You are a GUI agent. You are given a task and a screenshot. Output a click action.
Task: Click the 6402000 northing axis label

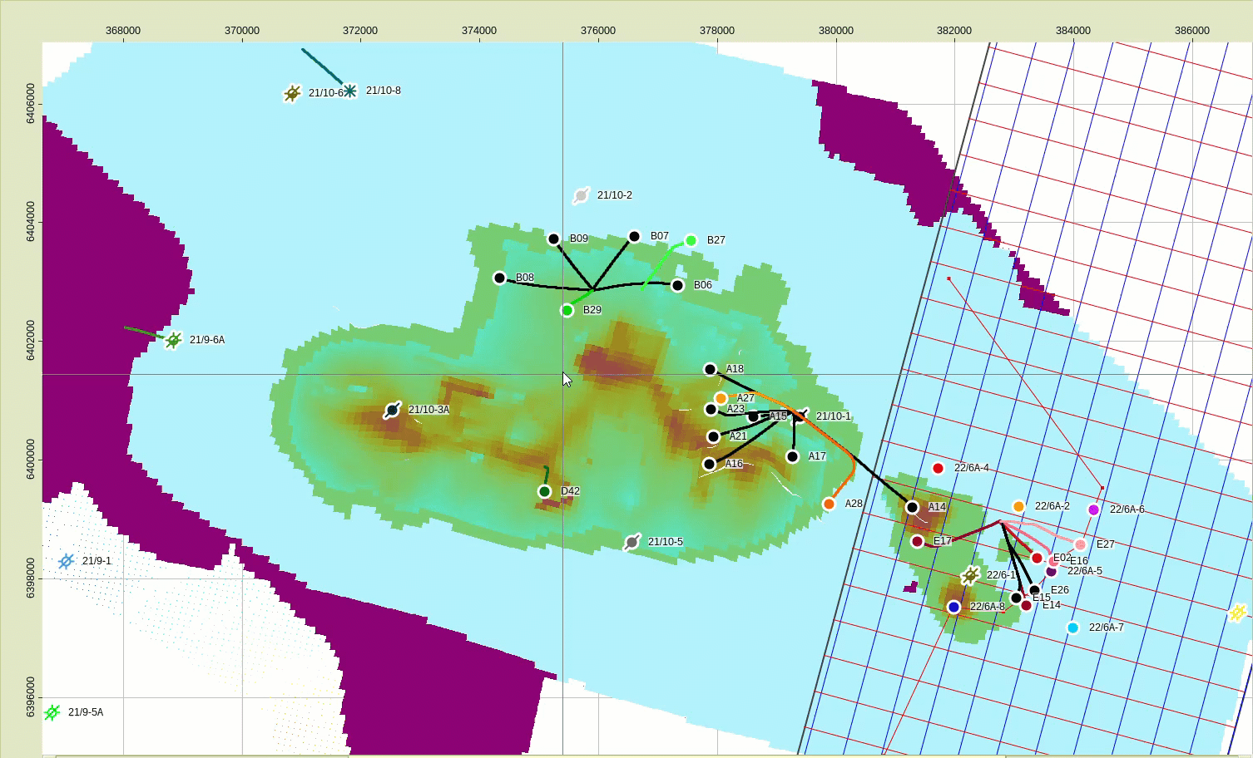(x=32, y=340)
